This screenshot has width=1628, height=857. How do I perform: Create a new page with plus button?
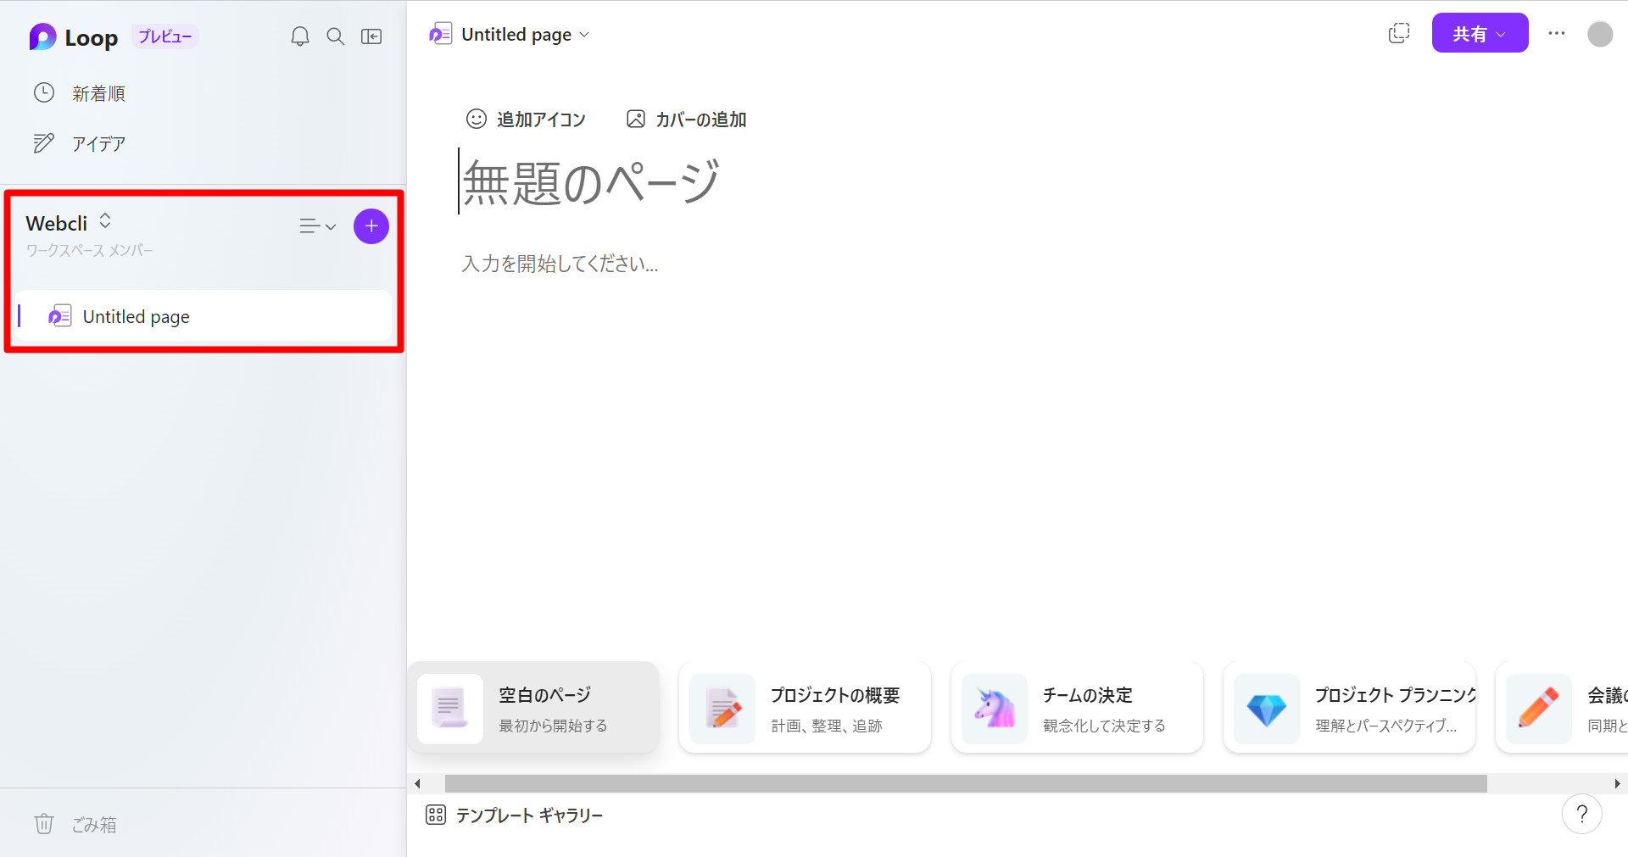tap(371, 226)
